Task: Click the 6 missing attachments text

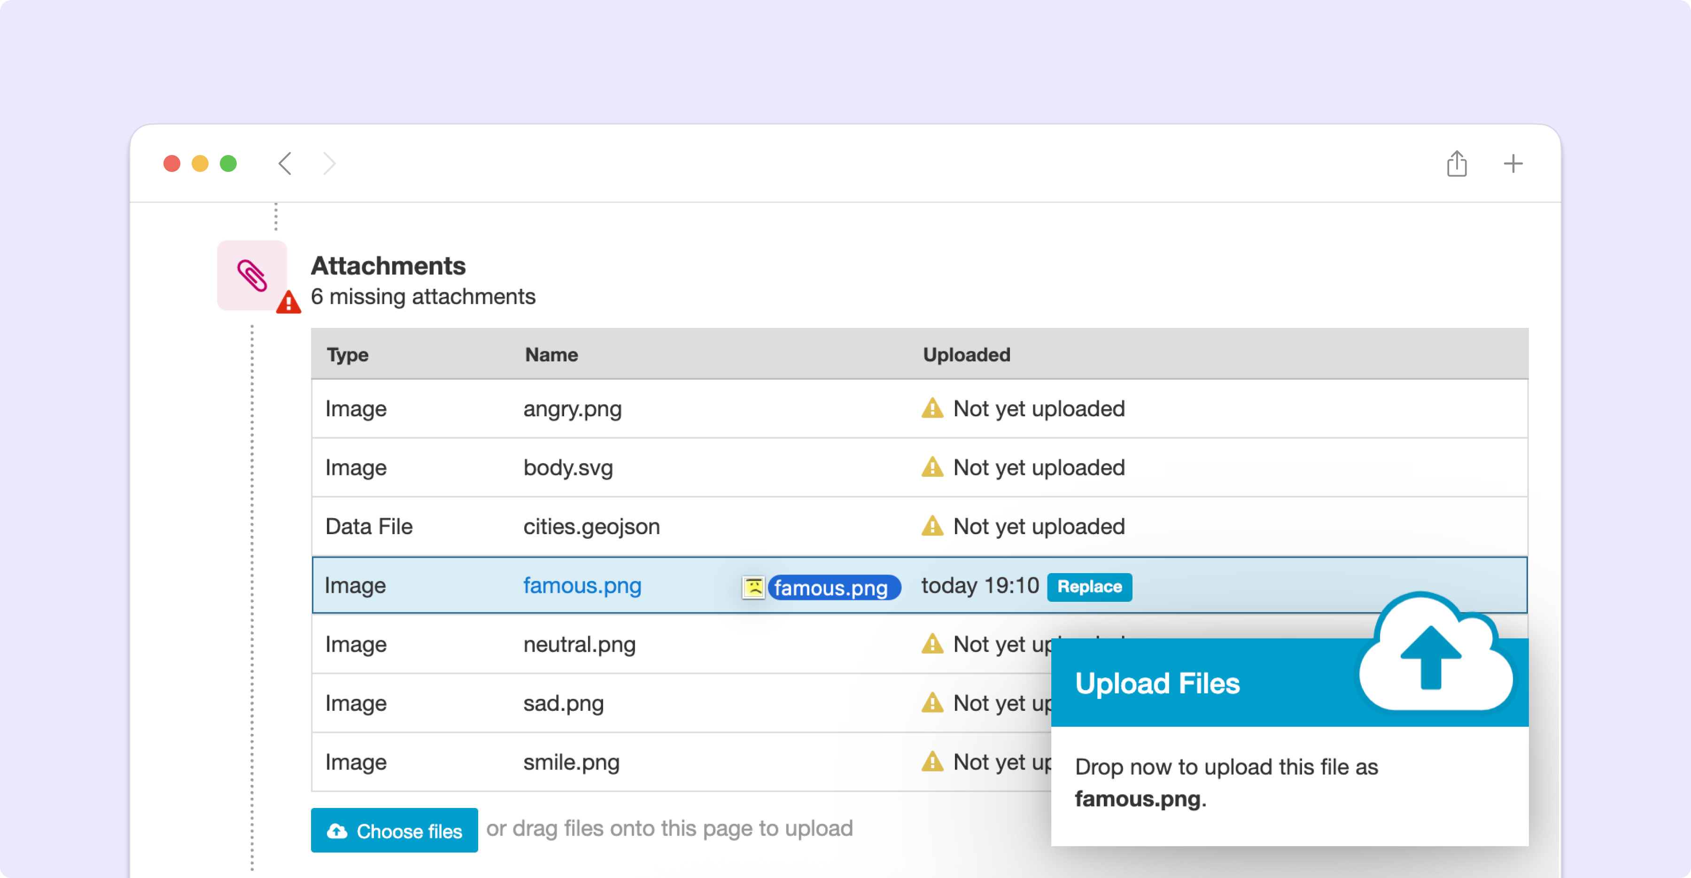Action: (423, 297)
